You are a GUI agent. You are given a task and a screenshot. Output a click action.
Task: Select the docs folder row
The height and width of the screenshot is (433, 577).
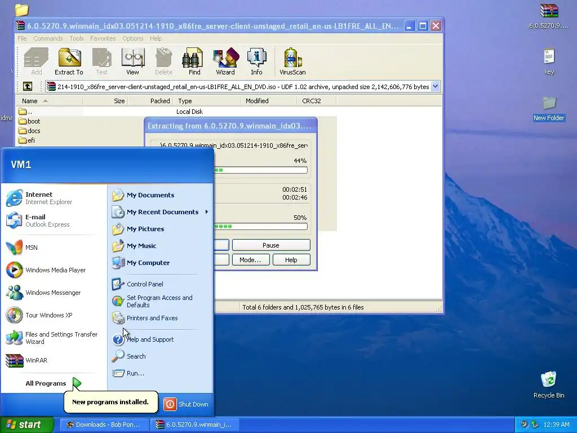pos(29,131)
